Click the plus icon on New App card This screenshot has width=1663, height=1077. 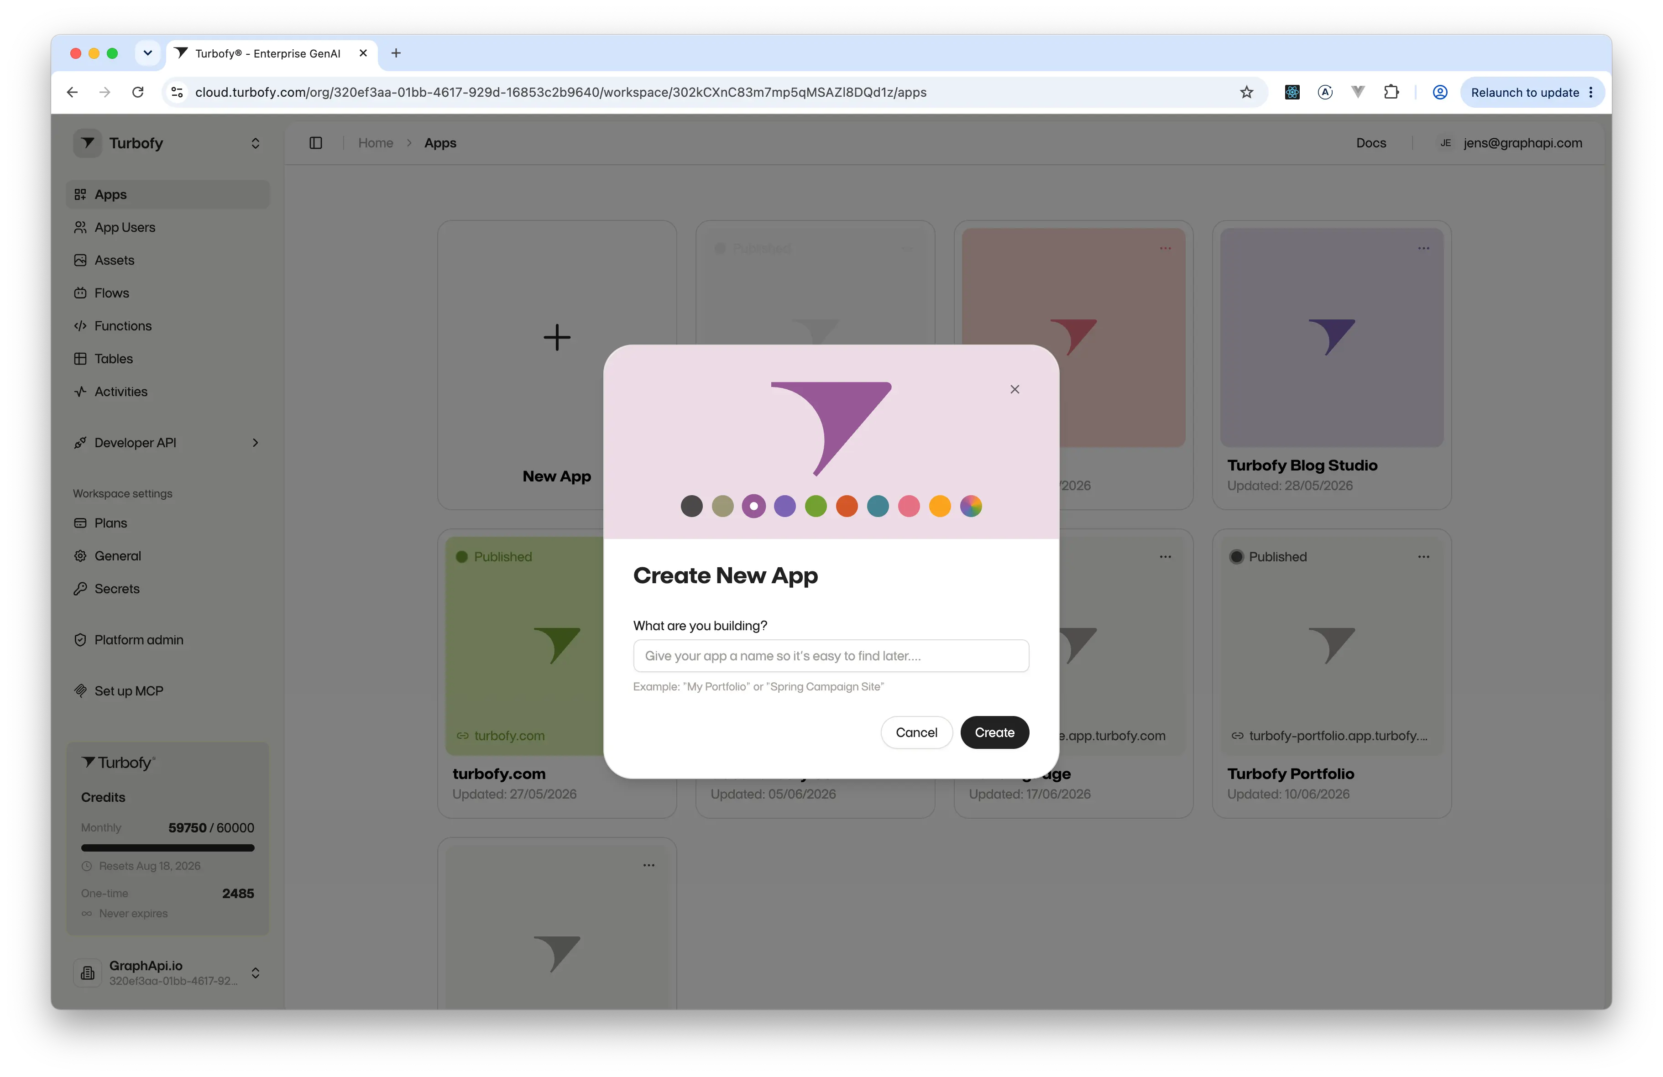[557, 338]
